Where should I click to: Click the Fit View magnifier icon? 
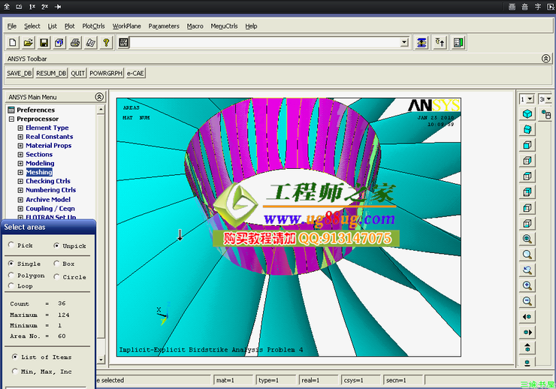(527, 238)
